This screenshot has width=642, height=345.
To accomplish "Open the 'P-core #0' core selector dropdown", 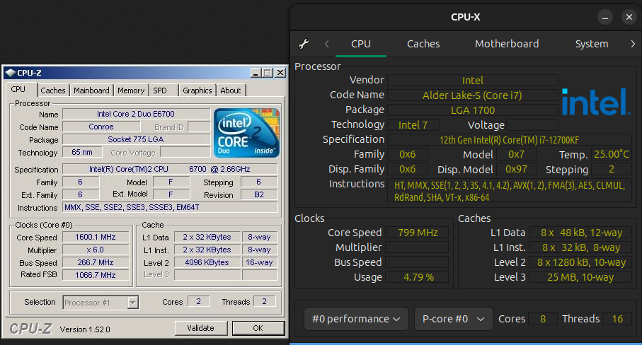I will [x=454, y=319].
